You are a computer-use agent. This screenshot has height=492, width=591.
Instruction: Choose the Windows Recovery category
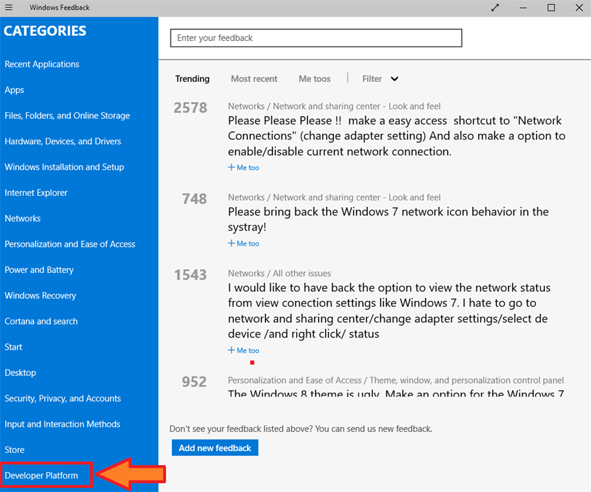40,296
